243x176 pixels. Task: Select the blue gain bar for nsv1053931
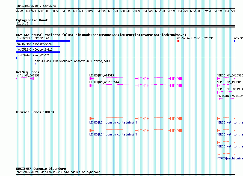point(43,41)
